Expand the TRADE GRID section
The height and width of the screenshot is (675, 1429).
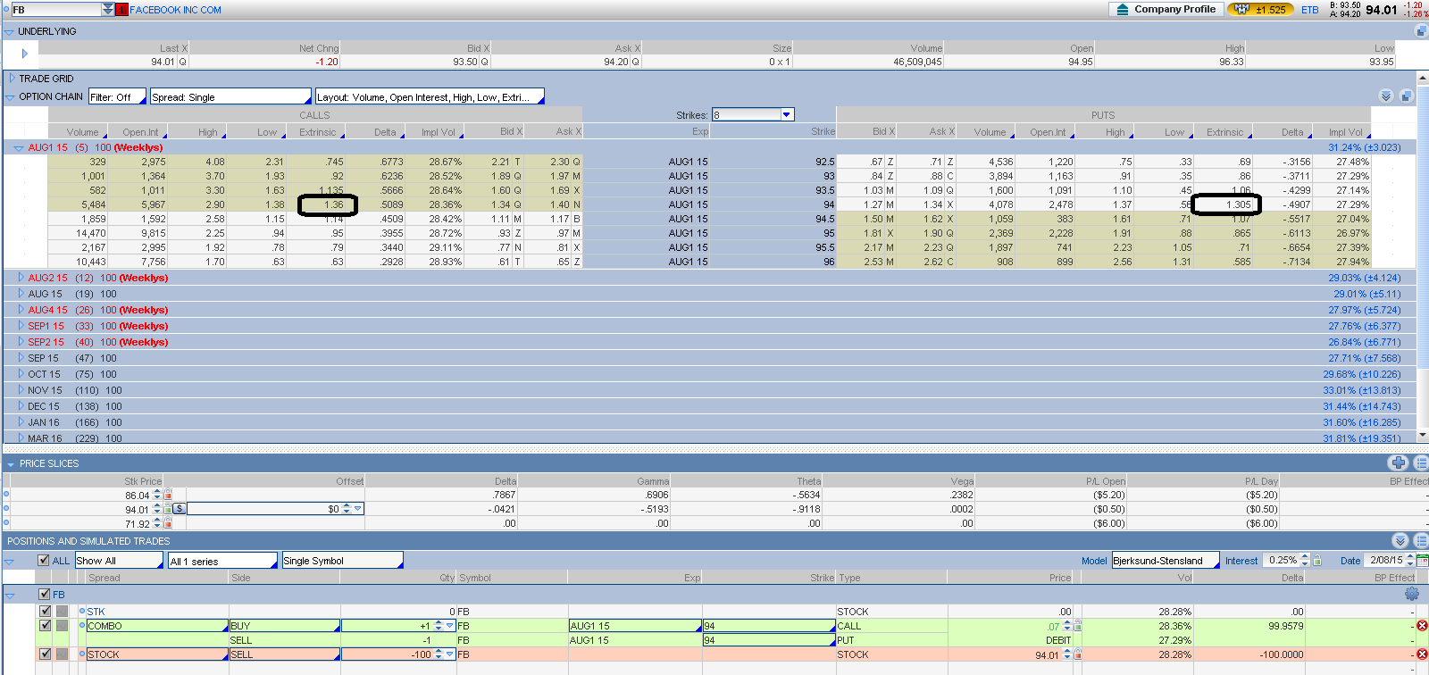(11, 79)
